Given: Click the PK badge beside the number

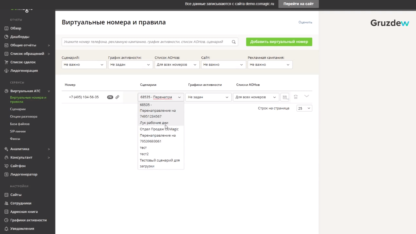Looking at the screenshot, I should point(110,97).
